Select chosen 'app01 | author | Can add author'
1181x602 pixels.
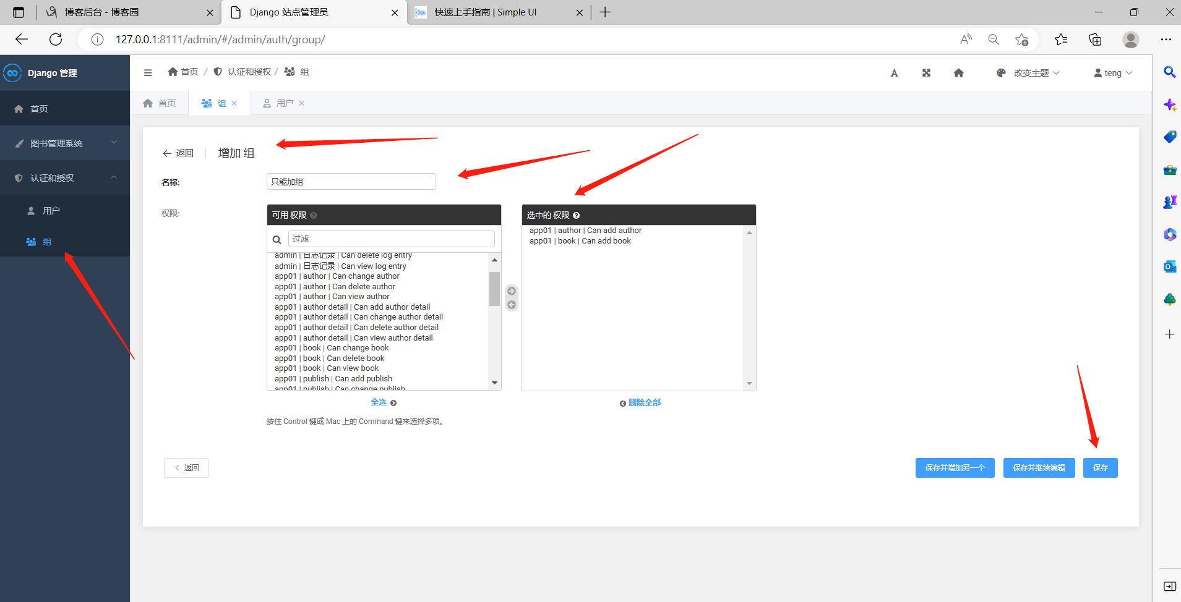coord(585,231)
